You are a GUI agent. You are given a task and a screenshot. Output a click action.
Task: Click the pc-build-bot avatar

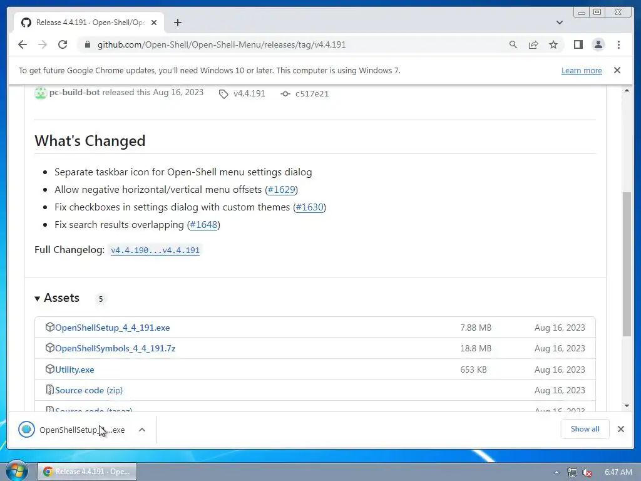click(x=41, y=93)
